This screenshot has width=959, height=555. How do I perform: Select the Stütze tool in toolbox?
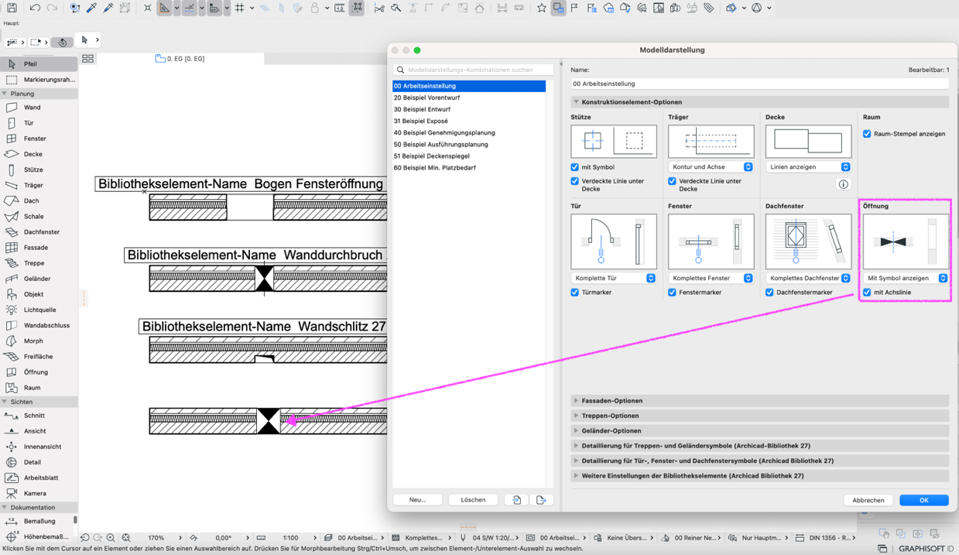coord(39,170)
